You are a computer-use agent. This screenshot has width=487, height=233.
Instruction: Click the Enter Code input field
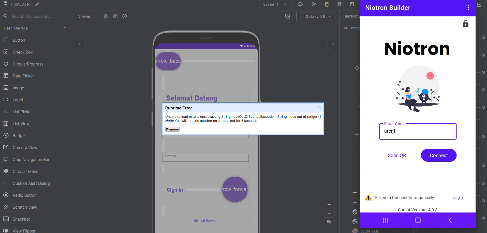pyautogui.click(x=418, y=131)
